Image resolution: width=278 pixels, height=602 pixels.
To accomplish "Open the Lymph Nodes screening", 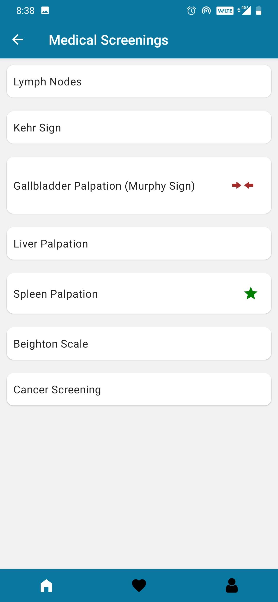I will (x=139, y=81).
